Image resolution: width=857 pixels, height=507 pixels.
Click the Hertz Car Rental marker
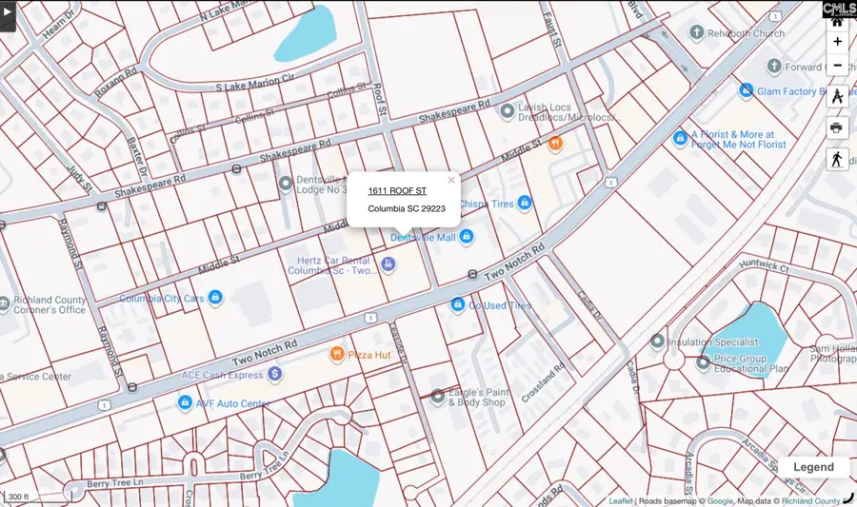(x=388, y=263)
